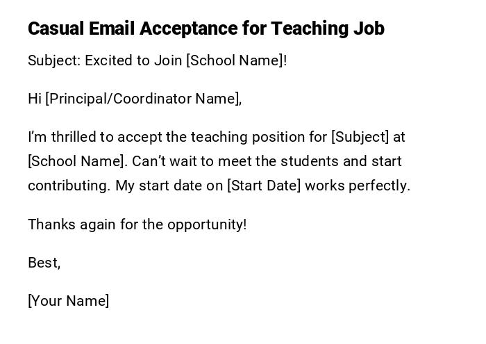Click the heading "Casual Email Acceptance for Teaching Job"
Viewport: 486px width, 344px height.
206,29
